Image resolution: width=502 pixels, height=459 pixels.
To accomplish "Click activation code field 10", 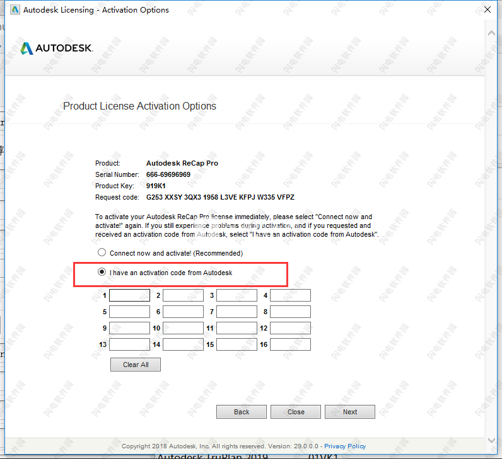I will click(183, 328).
